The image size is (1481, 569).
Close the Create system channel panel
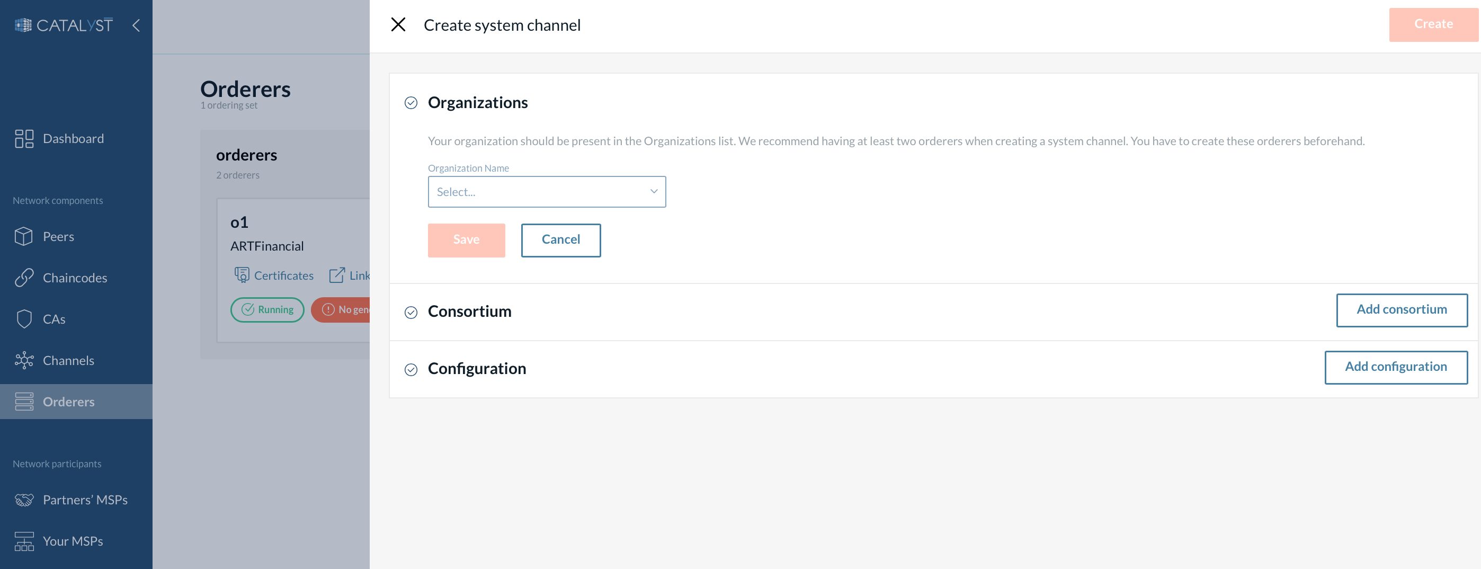(398, 25)
